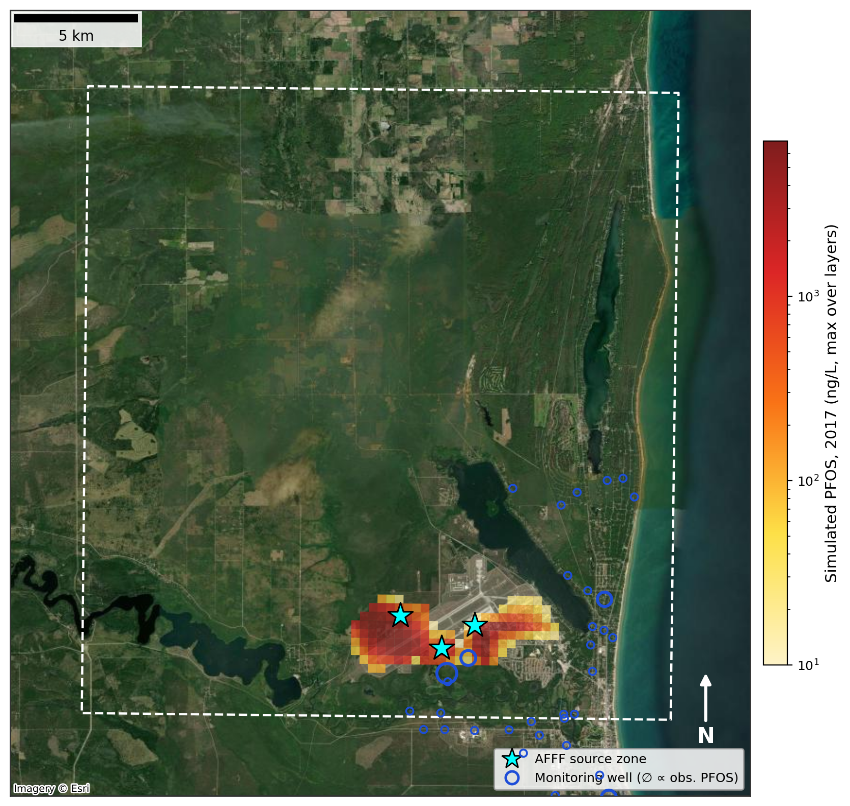
Task: Click the star icon in the legend
Action: [512, 759]
